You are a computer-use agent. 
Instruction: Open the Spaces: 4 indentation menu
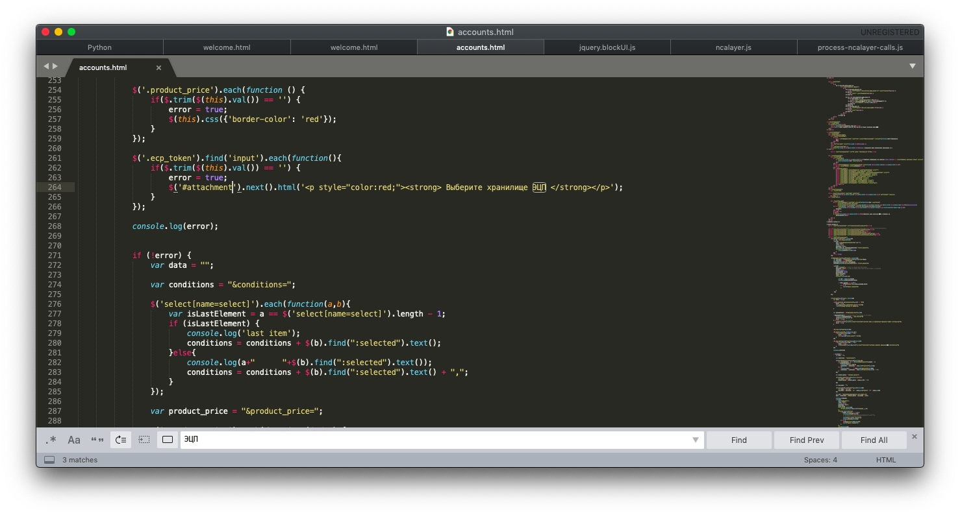point(820,460)
